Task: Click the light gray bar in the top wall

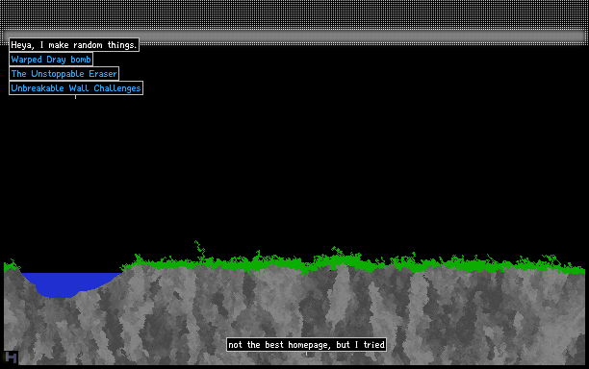Action: point(294,37)
